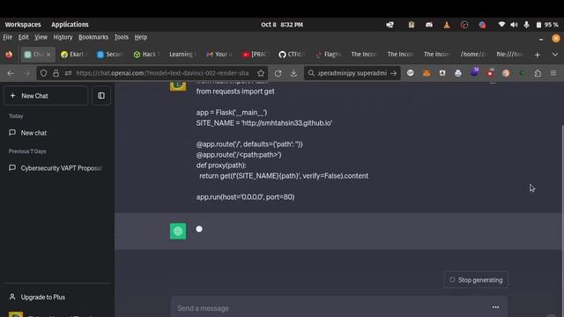Click the reload page icon

point(278,73)
